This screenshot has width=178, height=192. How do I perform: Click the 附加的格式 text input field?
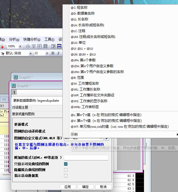coord(86,158)
